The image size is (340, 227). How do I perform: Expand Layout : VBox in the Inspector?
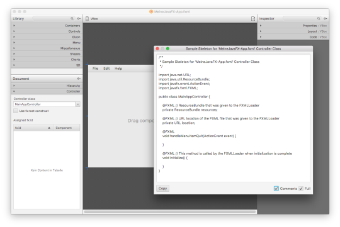point(293,31)
